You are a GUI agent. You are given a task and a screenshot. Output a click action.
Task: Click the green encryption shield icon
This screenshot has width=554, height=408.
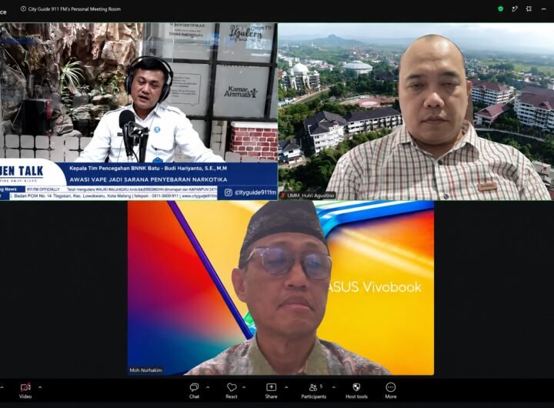pos(500,9)
